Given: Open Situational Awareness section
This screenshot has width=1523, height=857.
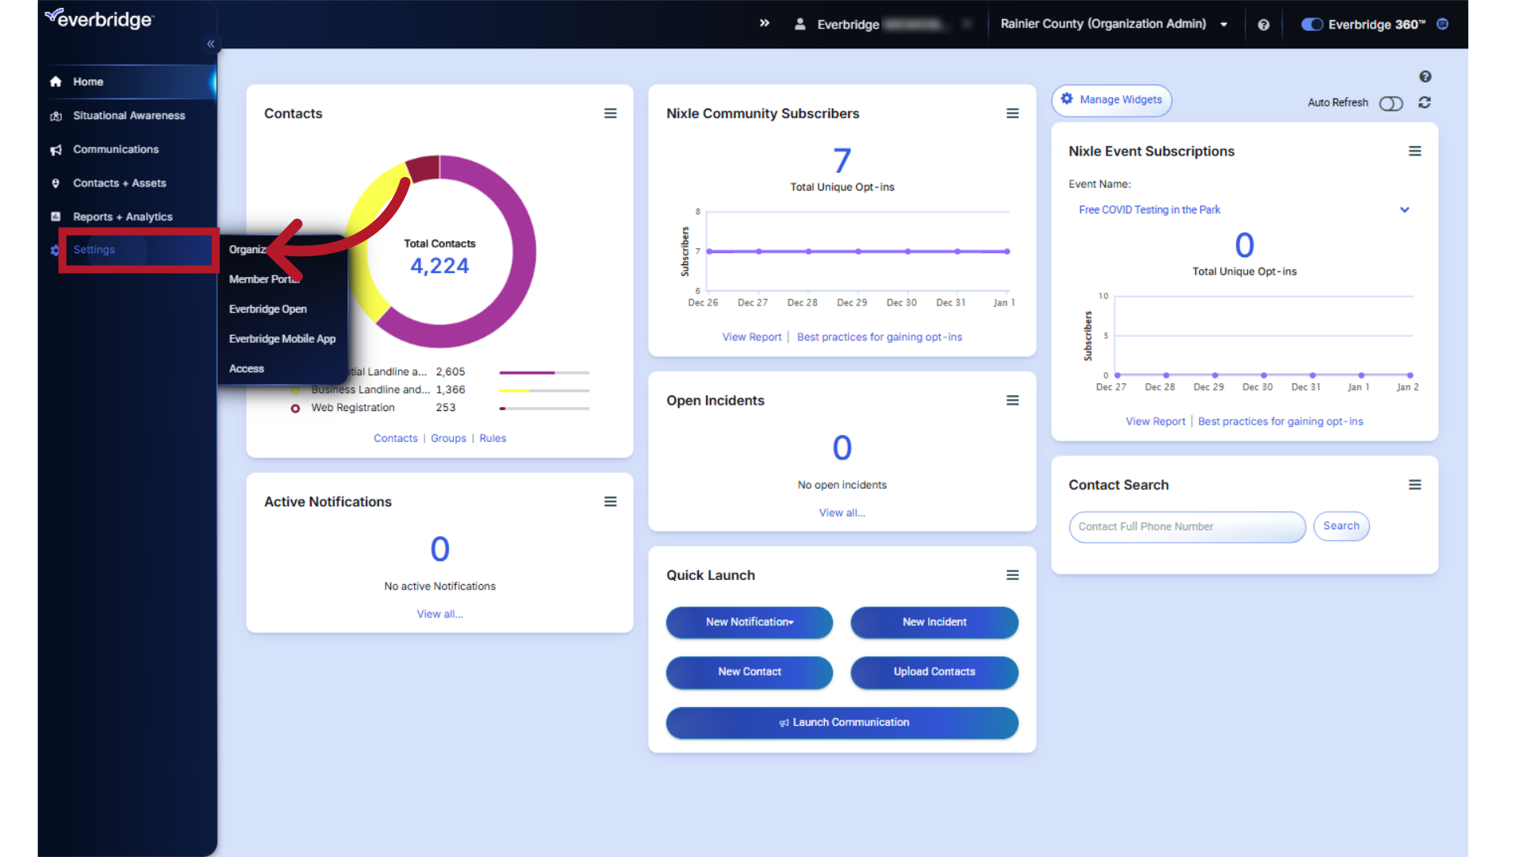Looking at the screenshot, I should 129,116.
